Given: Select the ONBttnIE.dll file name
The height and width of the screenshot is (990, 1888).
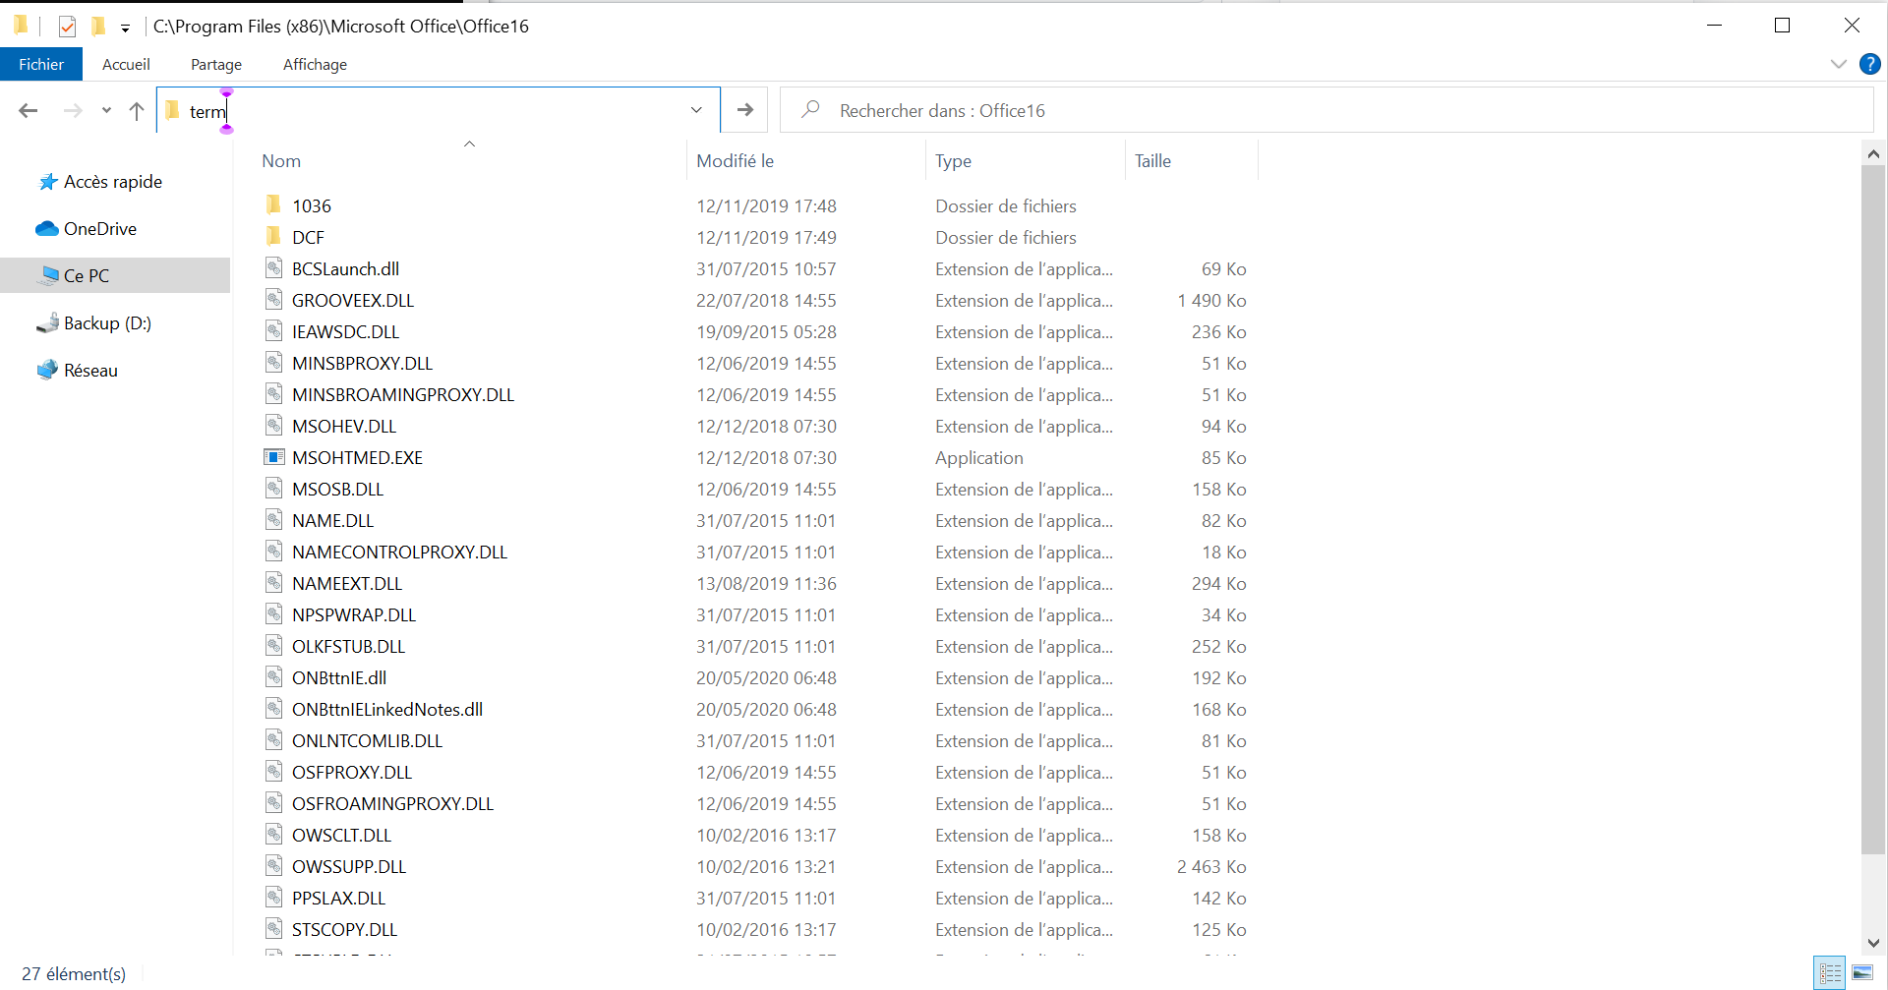Looking at the screenshot, I should 339,678.
